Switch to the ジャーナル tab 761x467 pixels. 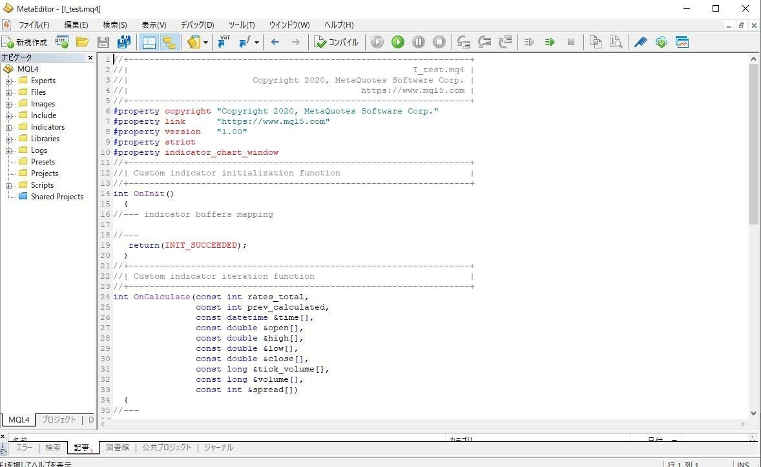pyautogui.click(x=218, y=447)
